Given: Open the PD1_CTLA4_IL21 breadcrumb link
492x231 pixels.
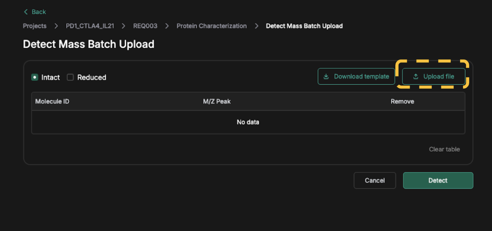Looking at the screenshot, I should click(90, 26).
